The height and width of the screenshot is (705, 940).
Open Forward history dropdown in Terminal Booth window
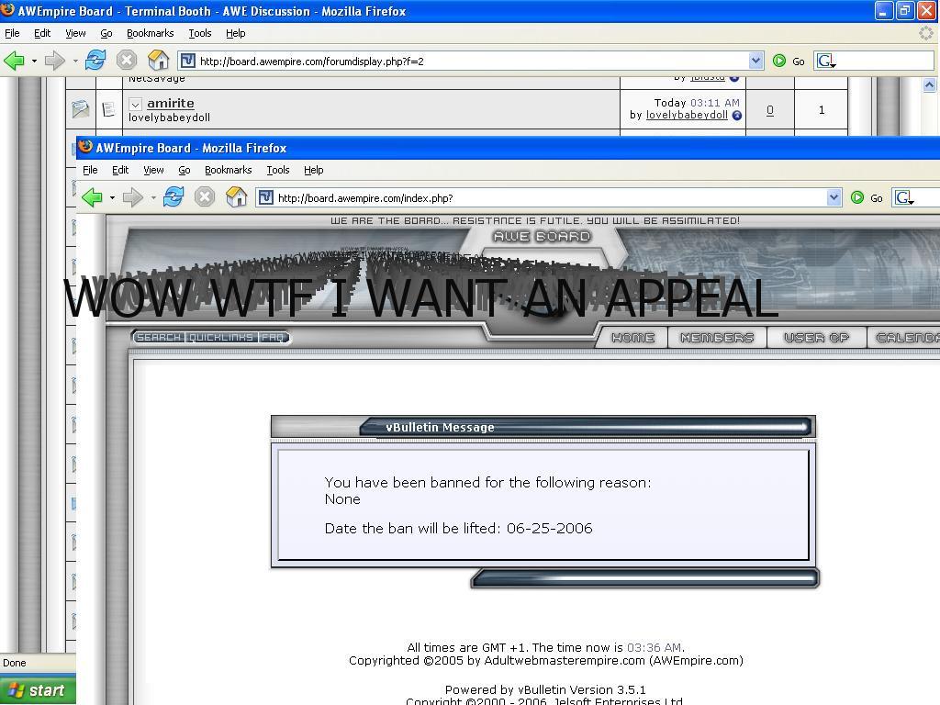pyautogui.click(x=75, y=62)
